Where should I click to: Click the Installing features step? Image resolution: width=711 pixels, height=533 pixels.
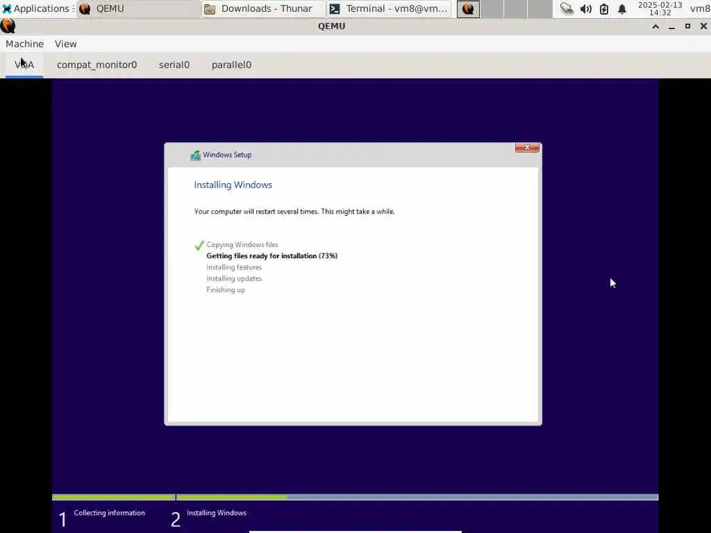234,267
